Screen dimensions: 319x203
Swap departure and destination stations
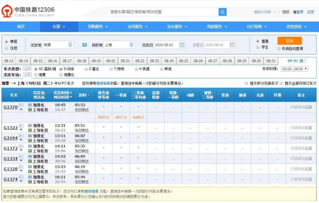click(84, 45)
